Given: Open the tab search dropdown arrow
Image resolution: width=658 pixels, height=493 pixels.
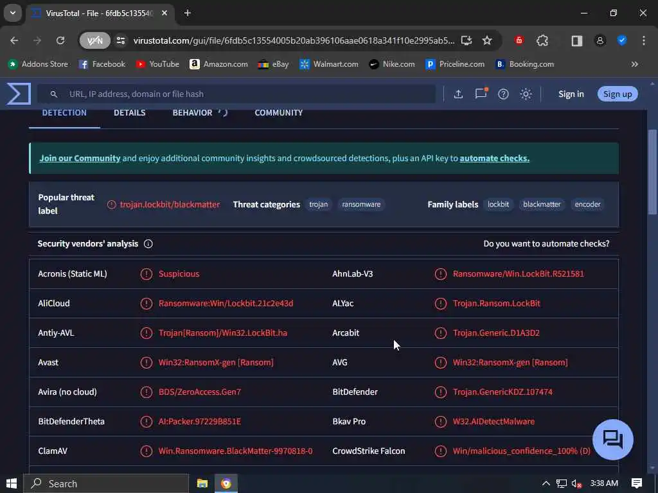Looking at the screenshot, I should pyautogui.click(x=13, y=13).
